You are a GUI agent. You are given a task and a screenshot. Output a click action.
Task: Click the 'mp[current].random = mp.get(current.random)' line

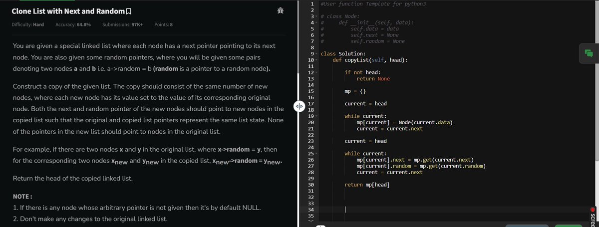421,166
